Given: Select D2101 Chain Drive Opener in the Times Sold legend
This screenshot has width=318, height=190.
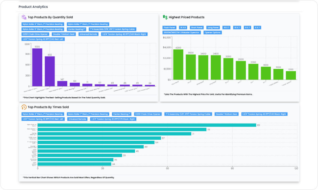Looking at the screenshot, I should point(148,114).
